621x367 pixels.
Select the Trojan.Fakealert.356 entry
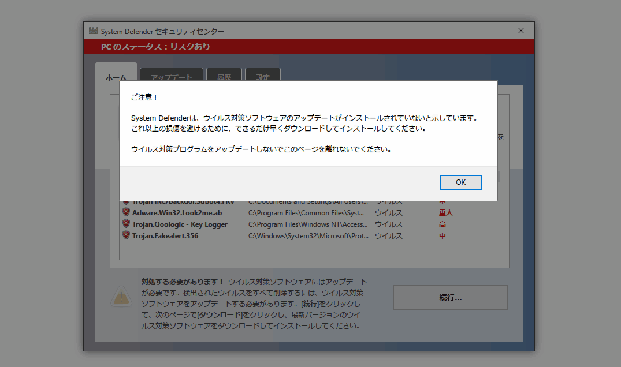tap(165, 235)
